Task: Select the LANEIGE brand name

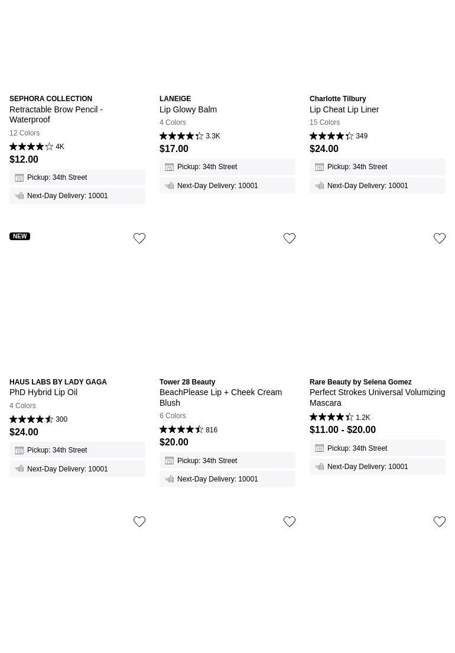Action: (175, 99)
